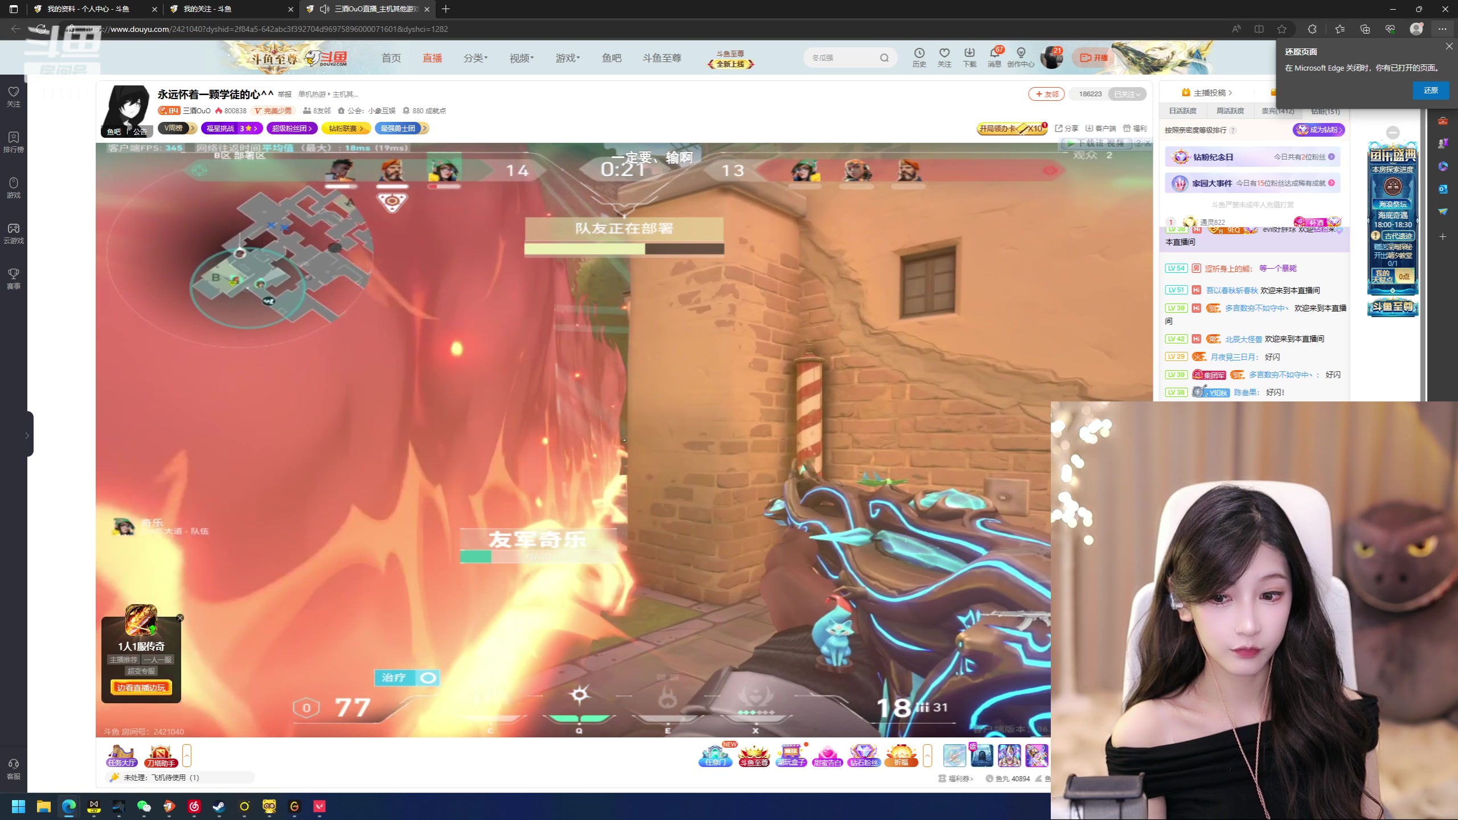
Task: Open 任务大厅 icon below the player
Action: click(121, 756)
